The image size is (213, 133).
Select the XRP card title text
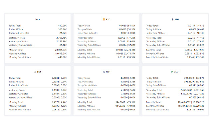[x=108, y=72]
